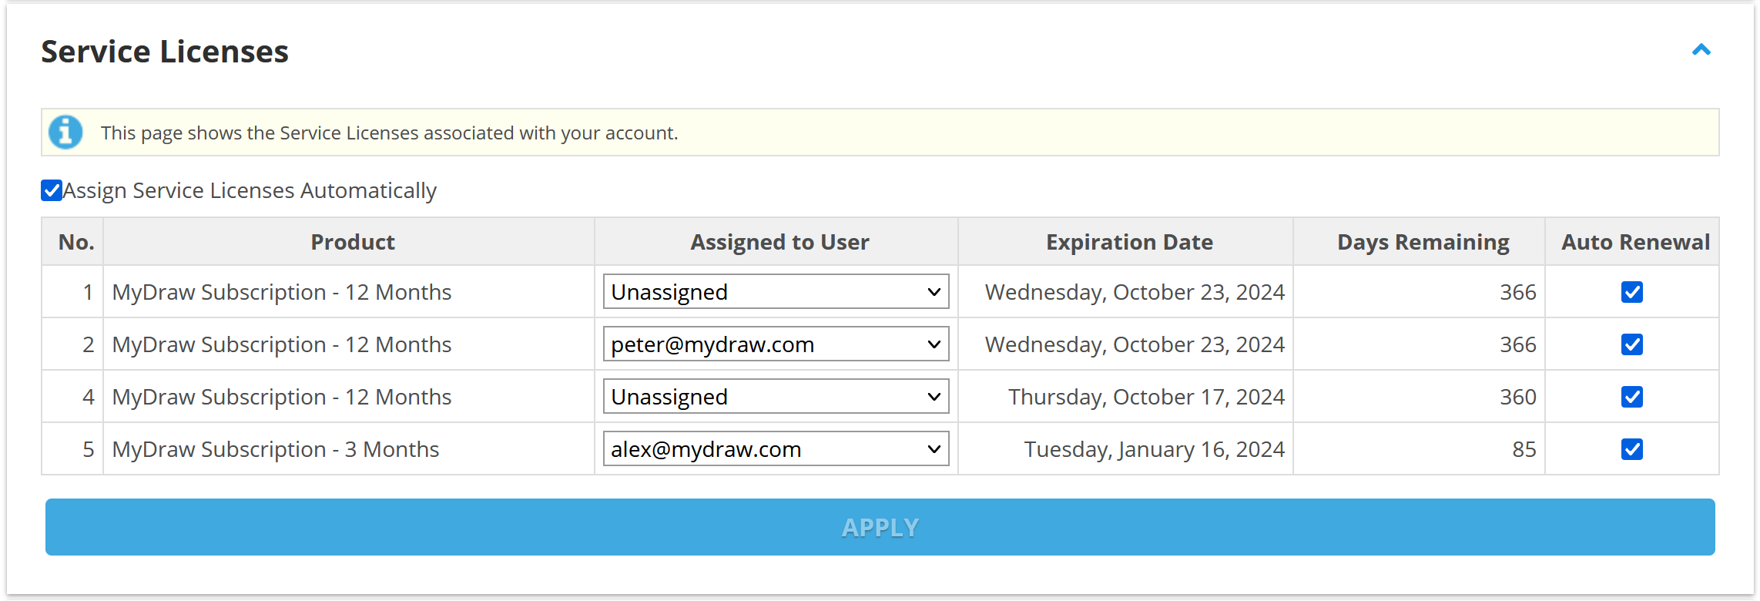The width and height of the screenshot is (1760, 601).
Task: Click the Assigned to User column header
Action: tap(779, 242)
